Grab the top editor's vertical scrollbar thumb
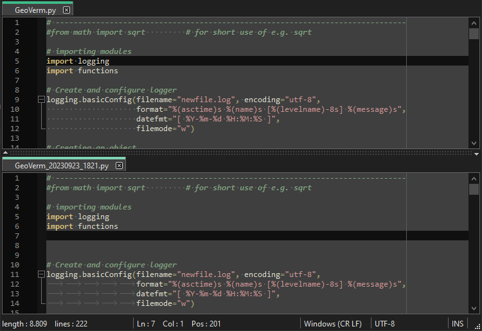This screenshot has height=331, width=482. [x=474, y=34]
